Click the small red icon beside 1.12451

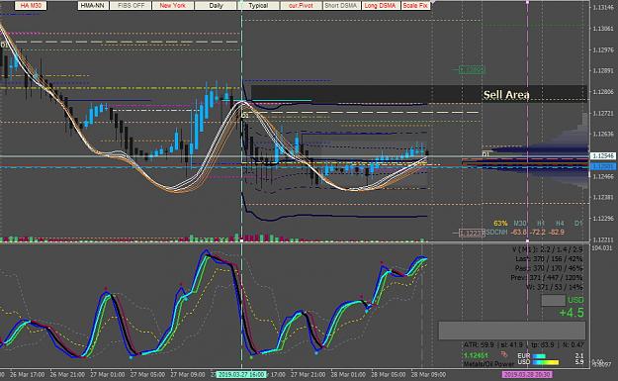pyautogui.click(x=503, y=354)
